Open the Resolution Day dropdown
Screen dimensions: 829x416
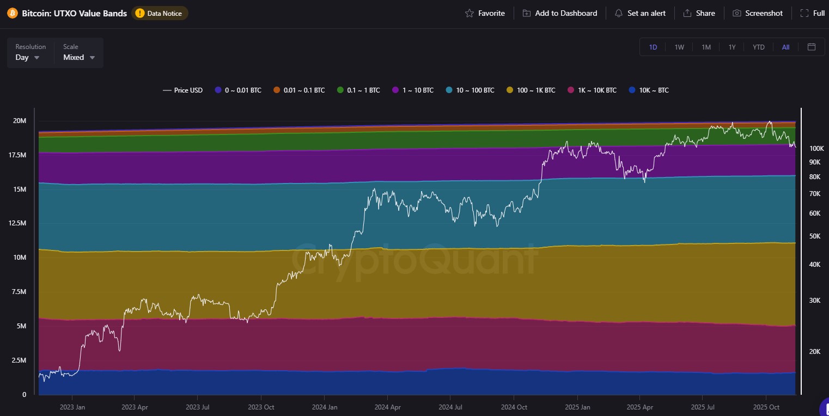point(28,57)
